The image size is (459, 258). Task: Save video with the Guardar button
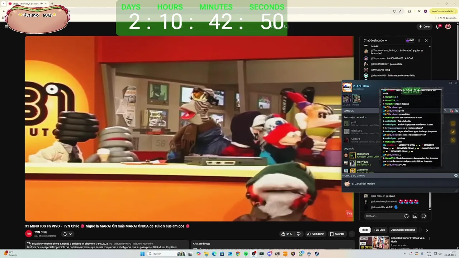tap(337, 234)
